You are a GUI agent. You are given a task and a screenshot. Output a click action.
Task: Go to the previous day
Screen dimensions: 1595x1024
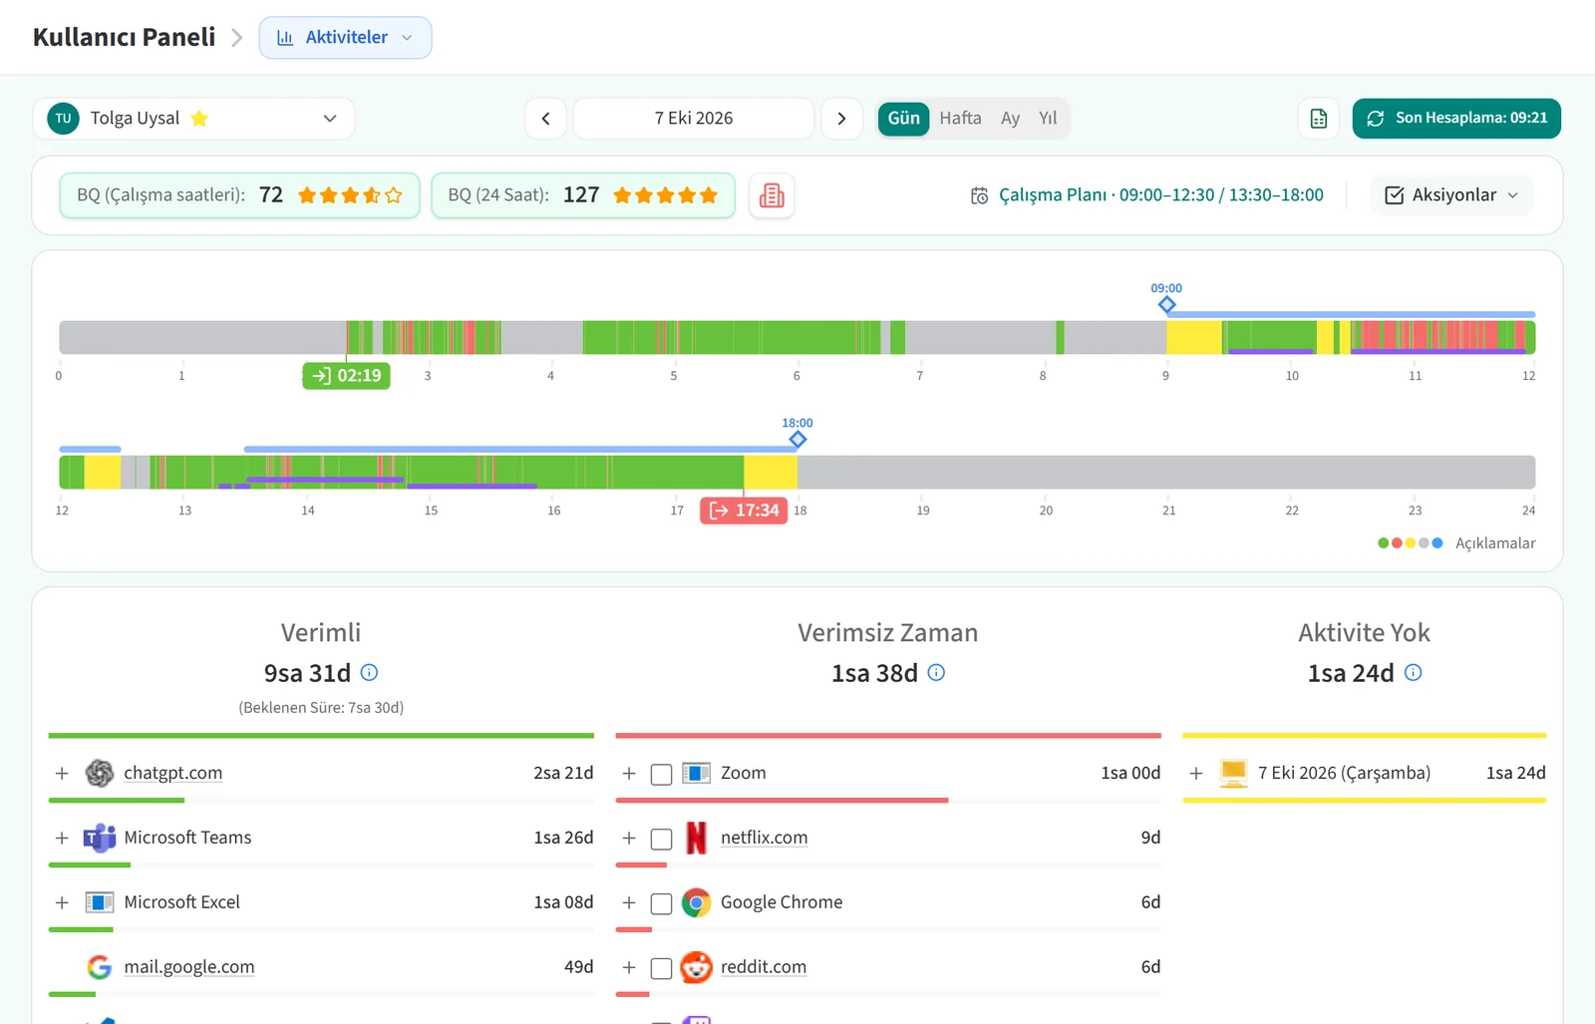(x=545, y=119)
